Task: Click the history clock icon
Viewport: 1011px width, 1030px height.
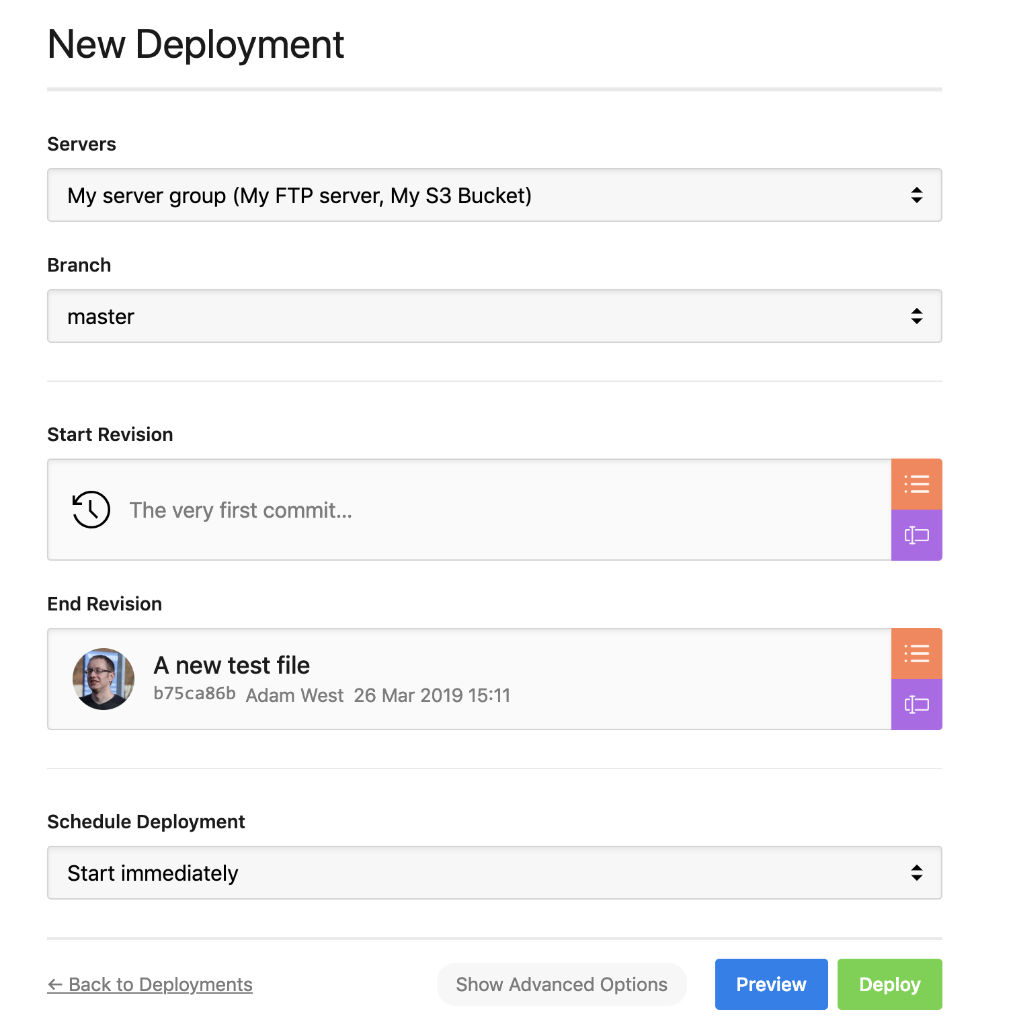Action: [x=91, y=510]
